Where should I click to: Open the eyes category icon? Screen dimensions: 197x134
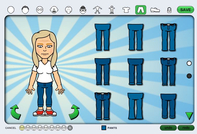coord(40,10)
